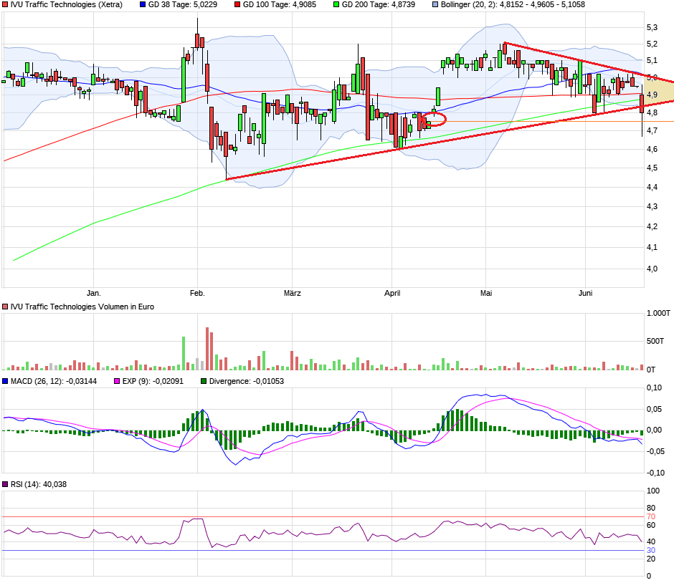Click the magenta EXP (9) legend swatch

click(x=117, y=381)
